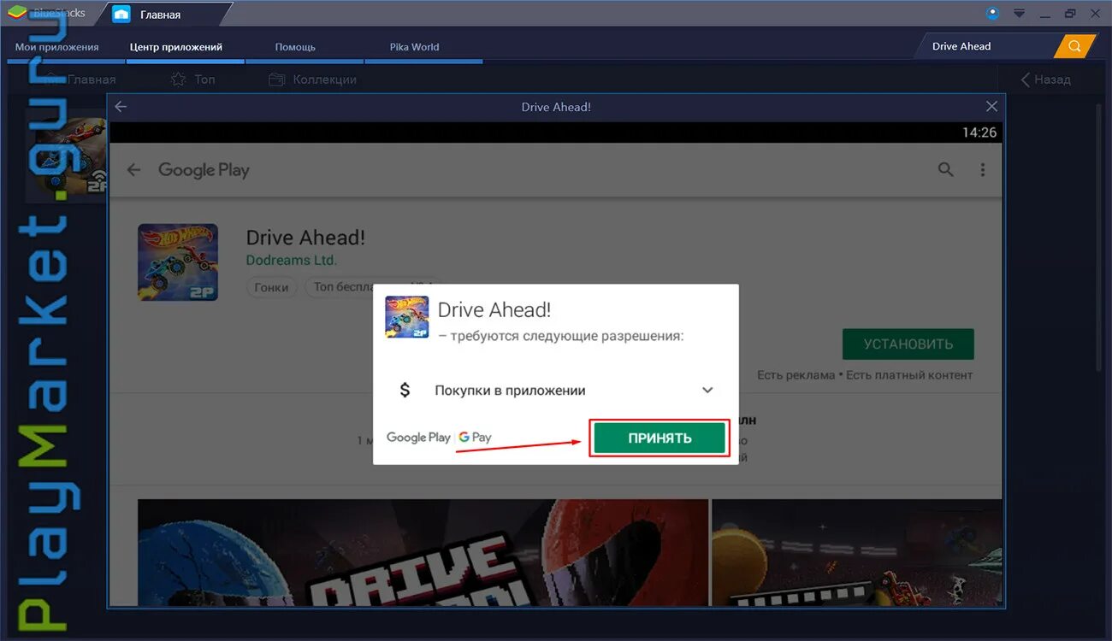Click the Google Play back arrow
Viewport: 1112px width, 641px height.
[133, 169]
